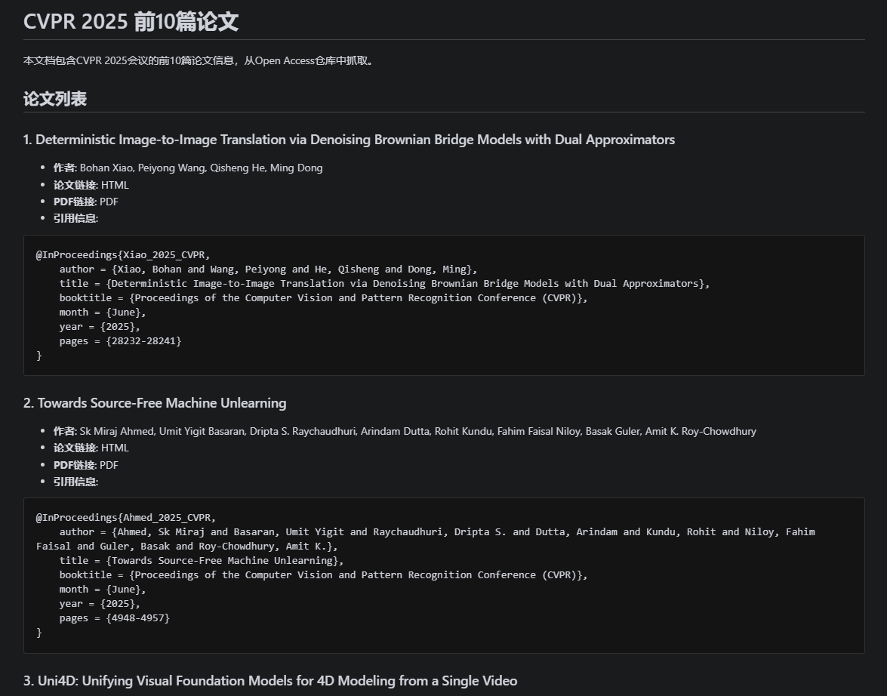Click the '引用信息:' label under paper 1
The width and height of the screenshot is (887, 696).
(75, 218)
